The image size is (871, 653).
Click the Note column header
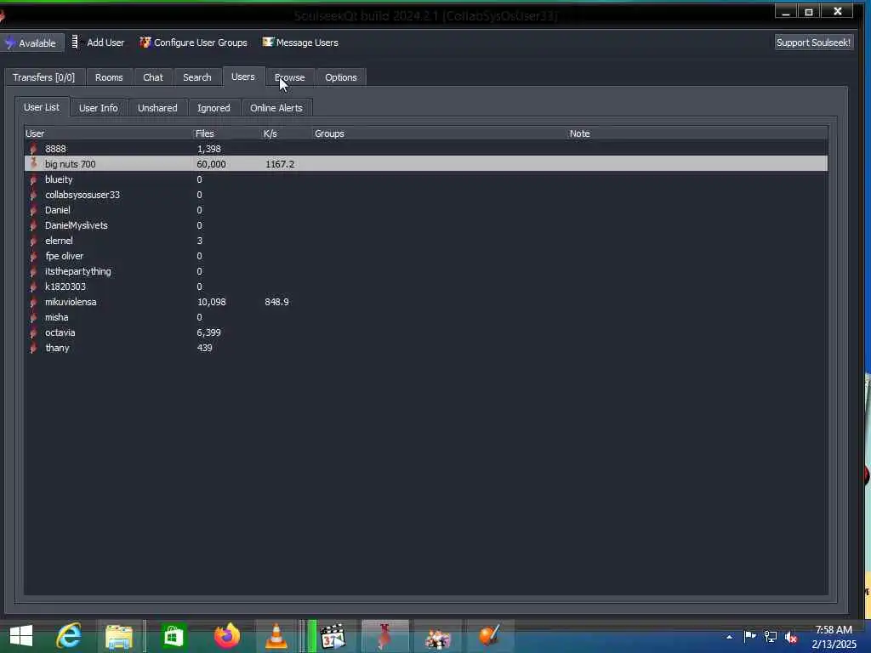pyautogui.click(x=580, y=133)
